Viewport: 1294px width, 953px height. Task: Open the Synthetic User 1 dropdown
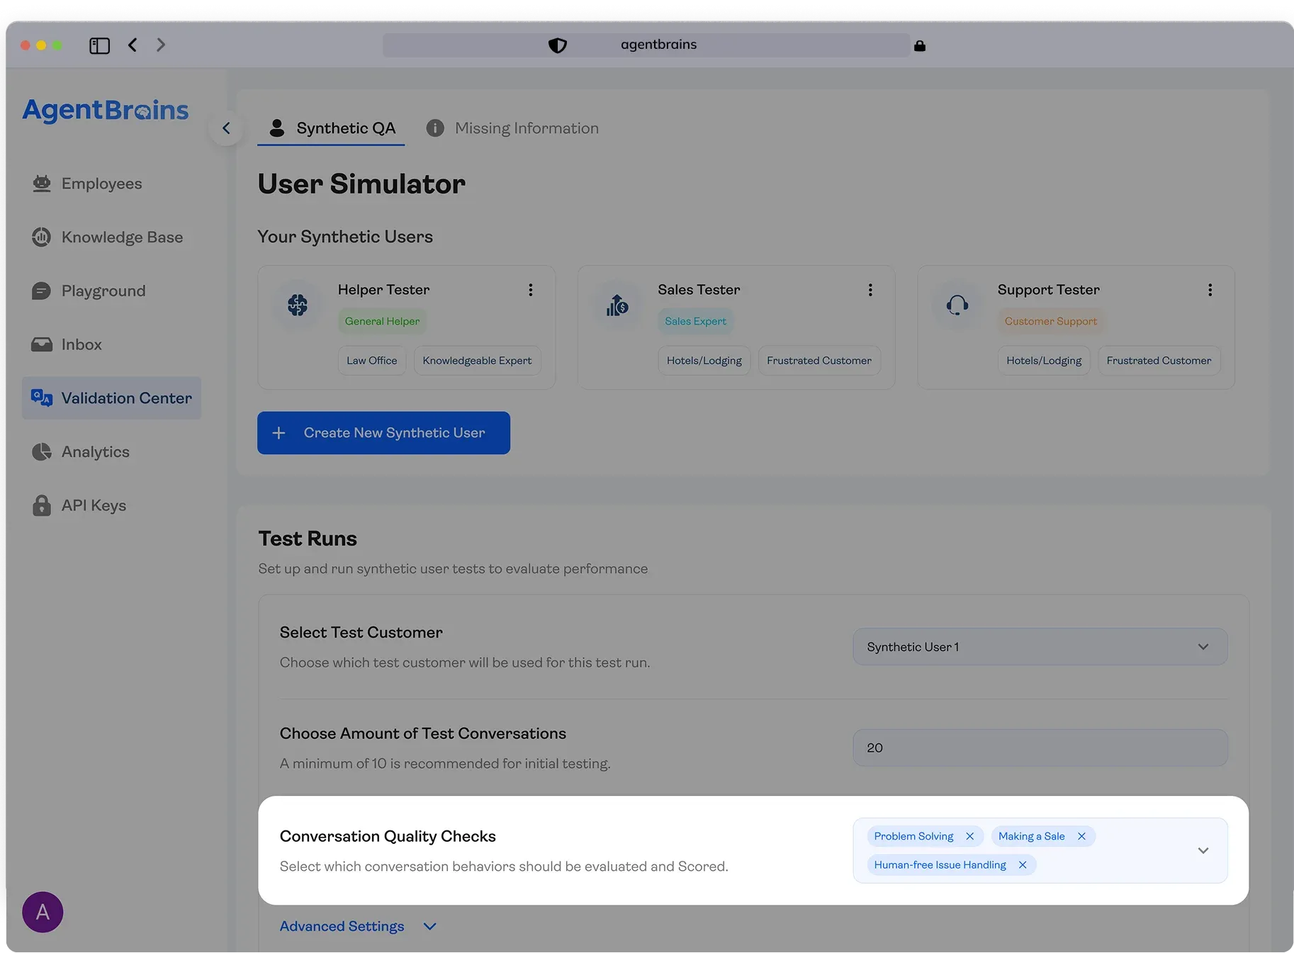coord(1040,647)
